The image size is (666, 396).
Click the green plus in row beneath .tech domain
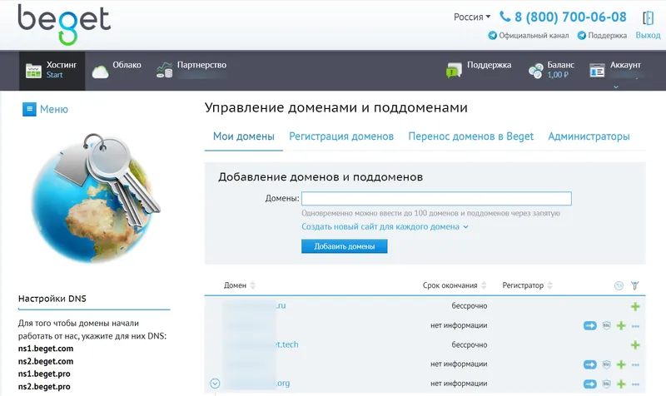621,364
